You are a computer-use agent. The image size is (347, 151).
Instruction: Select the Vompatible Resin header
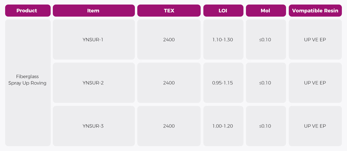315,11
